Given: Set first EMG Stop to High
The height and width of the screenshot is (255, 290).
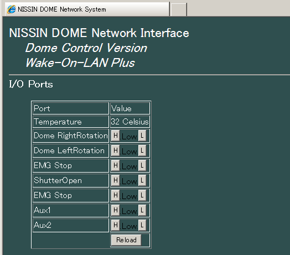Looking at the screenshot, I should pos(116,165).
